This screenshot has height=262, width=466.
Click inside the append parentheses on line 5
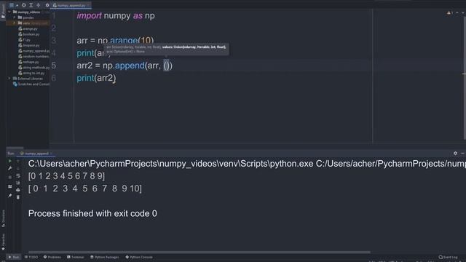167,65
